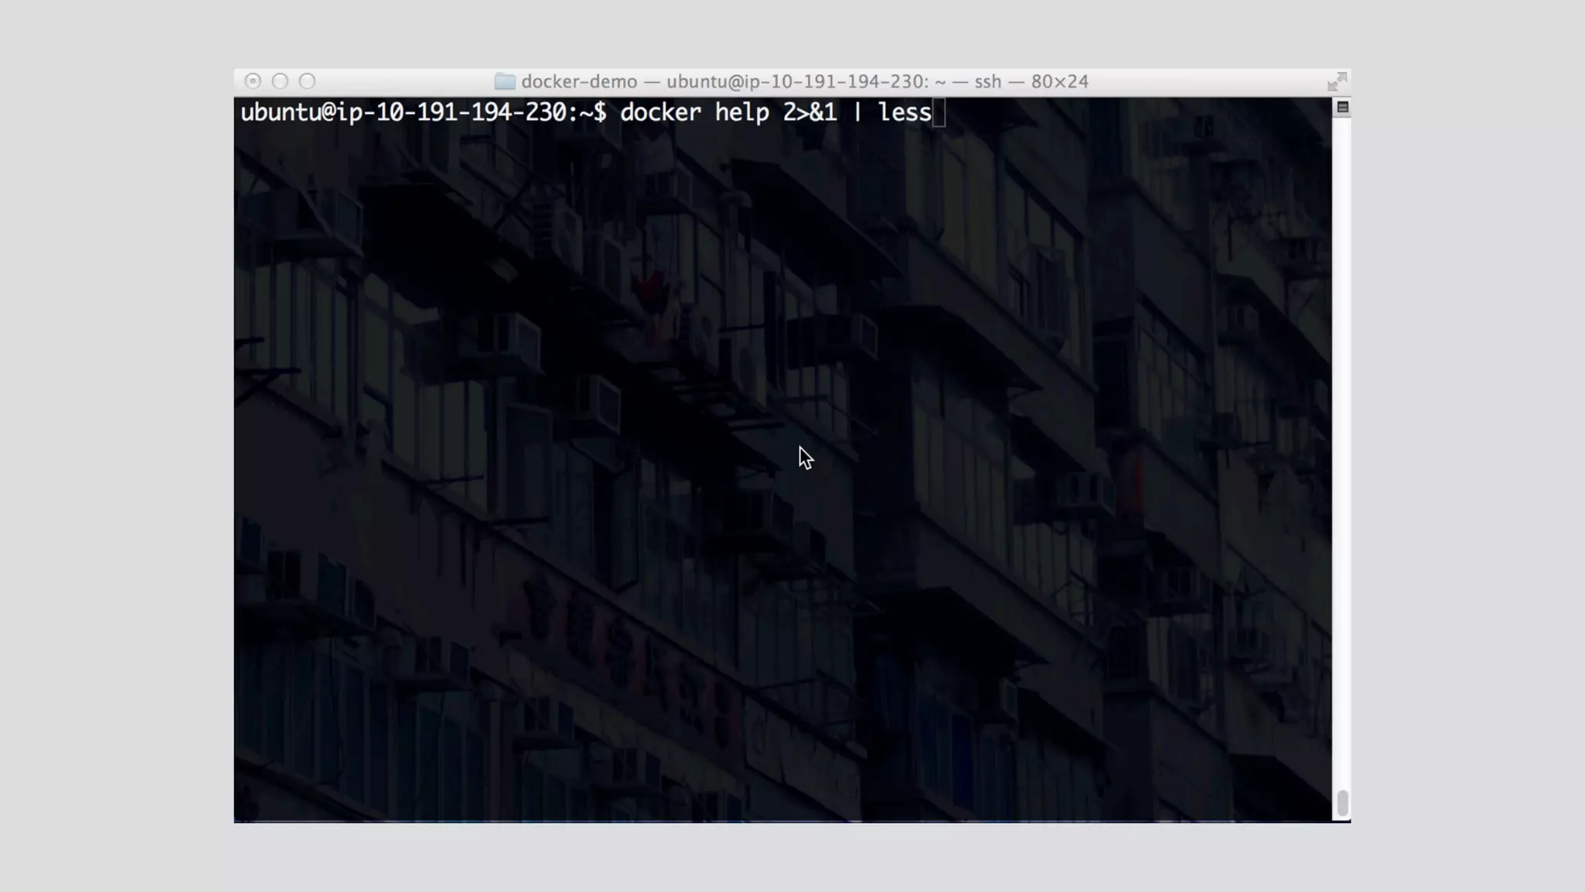Click the scrollbar thumb at the bottom

[1343, 803]
